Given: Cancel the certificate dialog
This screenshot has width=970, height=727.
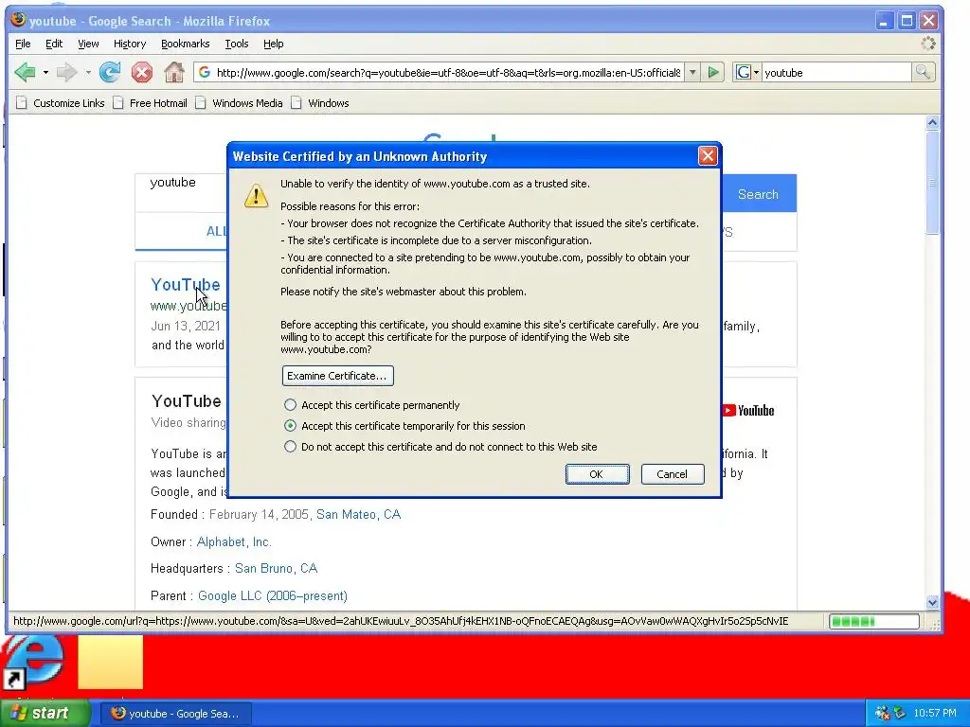Looking at the screenshot, I should 673,474.
